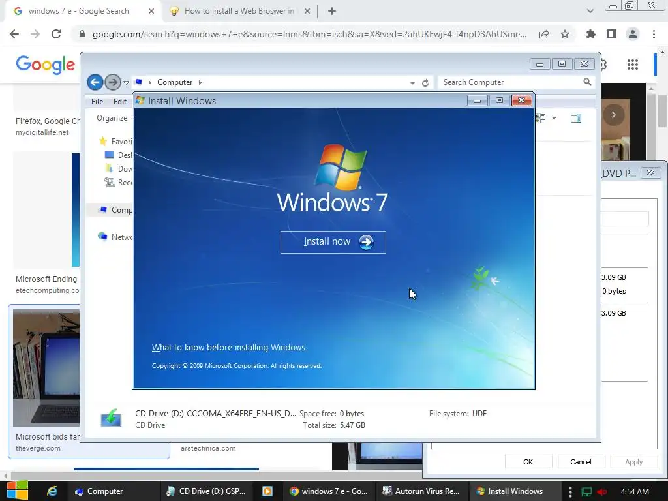668x501 pixels.
Task: Select Network in explorer navigation pane
Action: pyautogui.click(x=115, y=237)
